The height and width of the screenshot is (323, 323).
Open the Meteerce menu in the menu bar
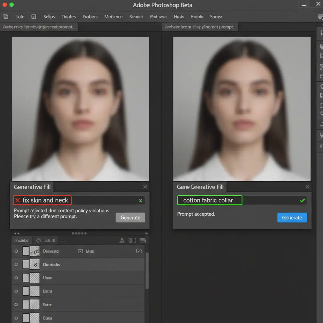pyautogui.click(x=113, y=17)
